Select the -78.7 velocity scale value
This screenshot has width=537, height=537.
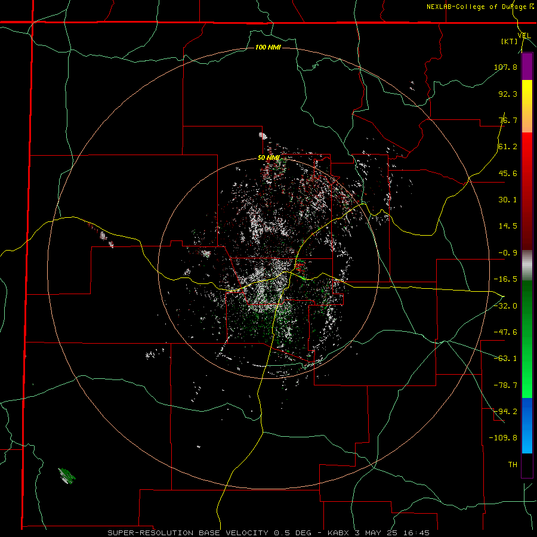click(505, 385)
